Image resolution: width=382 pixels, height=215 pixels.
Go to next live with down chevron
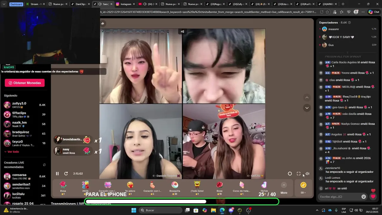pos(307,108)
